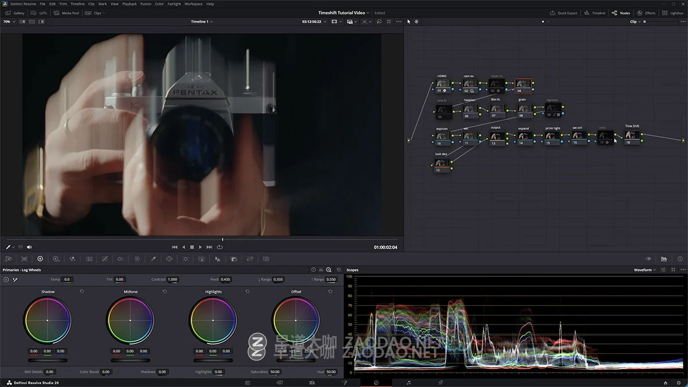The image size is (688, 387).
Task: Toggle the Effects panel button
Action: point(646,13)
